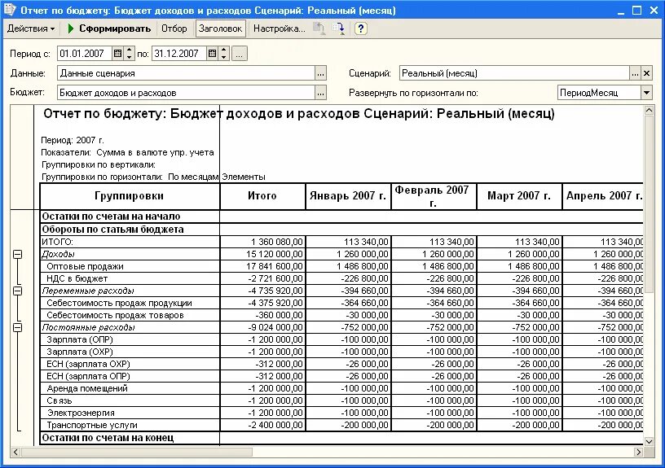Click the horizontal scrollbar thumb

[137, 452]
